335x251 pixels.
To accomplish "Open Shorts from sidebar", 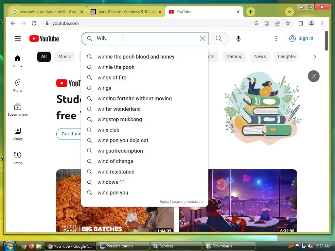I will pos(18,85).
